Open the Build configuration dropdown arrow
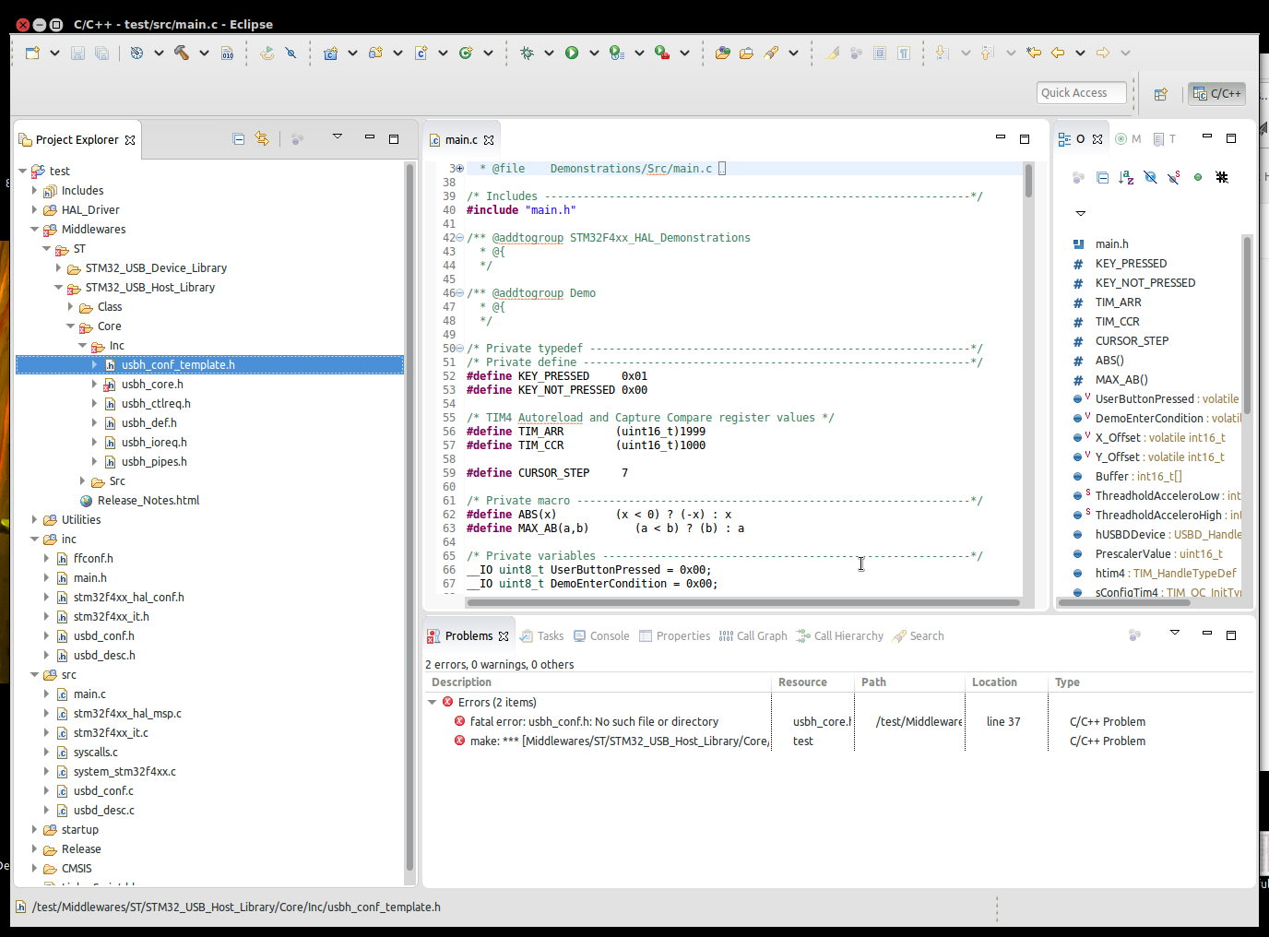 (x=204, y=53)
